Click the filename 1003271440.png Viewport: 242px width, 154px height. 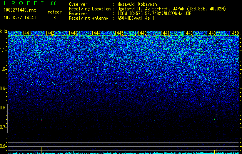[20, 10]
